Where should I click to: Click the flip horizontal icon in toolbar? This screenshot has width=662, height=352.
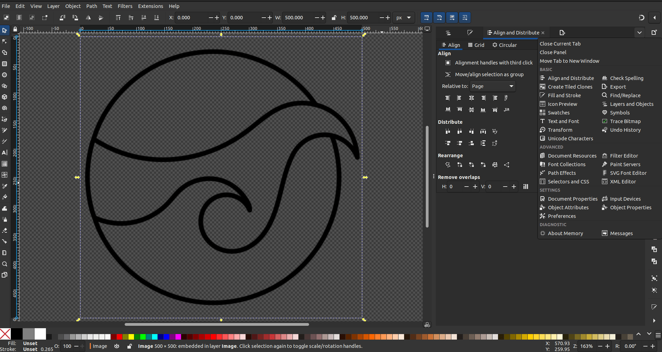[x=88, y=18]
